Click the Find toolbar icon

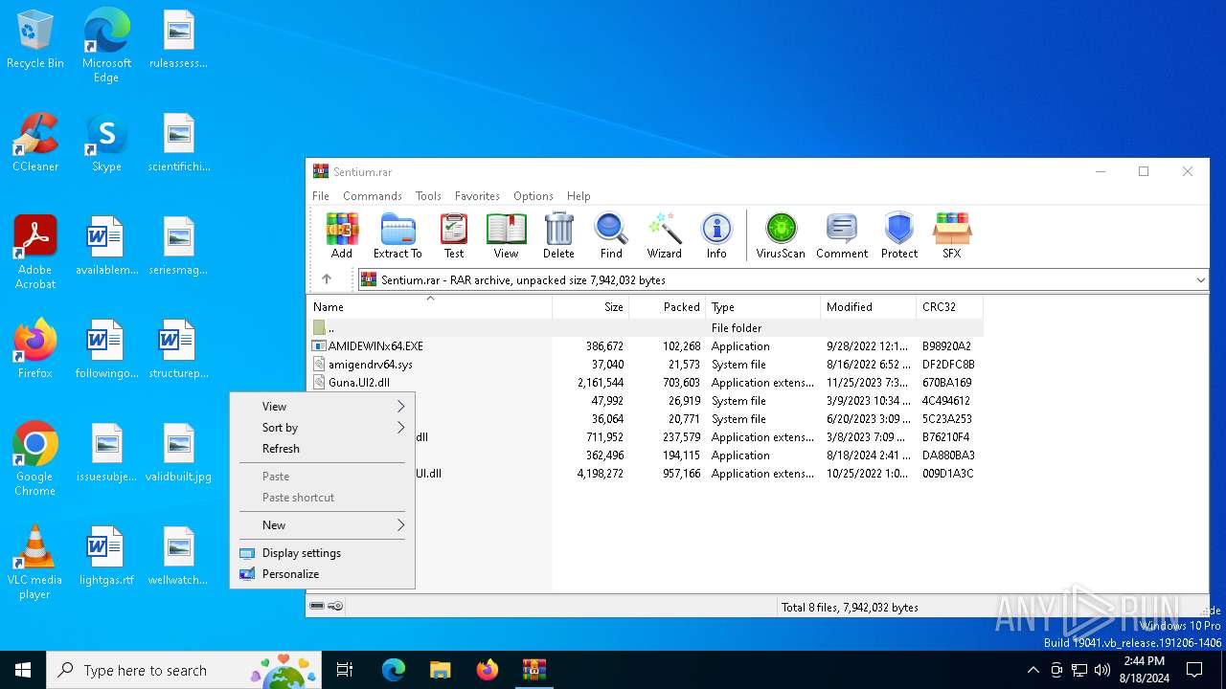tap(611, 235)
